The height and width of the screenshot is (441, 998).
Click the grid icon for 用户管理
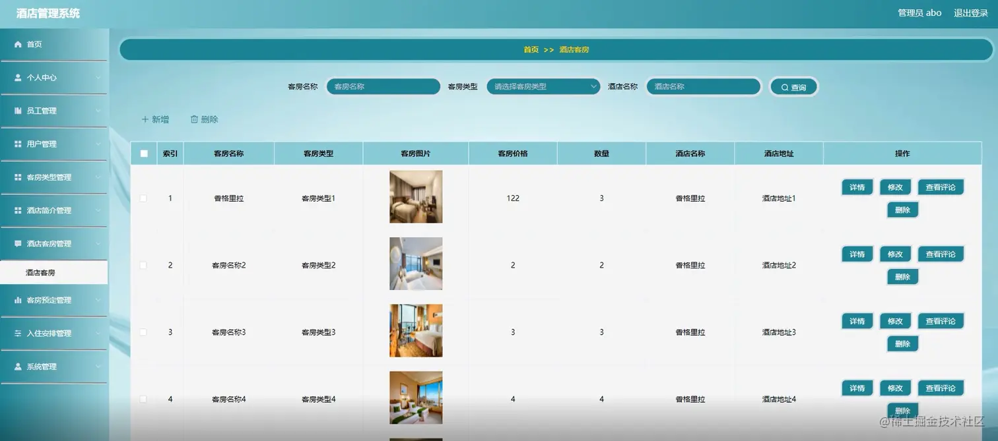point(18,144)
